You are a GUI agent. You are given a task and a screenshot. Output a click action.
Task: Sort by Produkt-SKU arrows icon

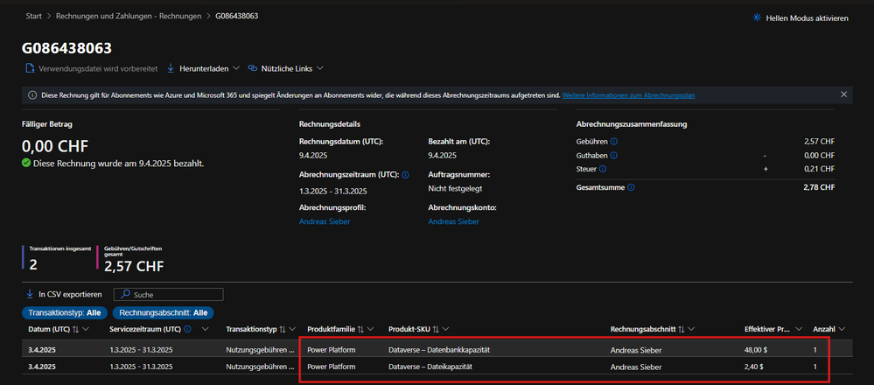(436, 329)
